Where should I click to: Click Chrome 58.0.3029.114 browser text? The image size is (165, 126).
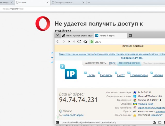[x=149, y=100]
